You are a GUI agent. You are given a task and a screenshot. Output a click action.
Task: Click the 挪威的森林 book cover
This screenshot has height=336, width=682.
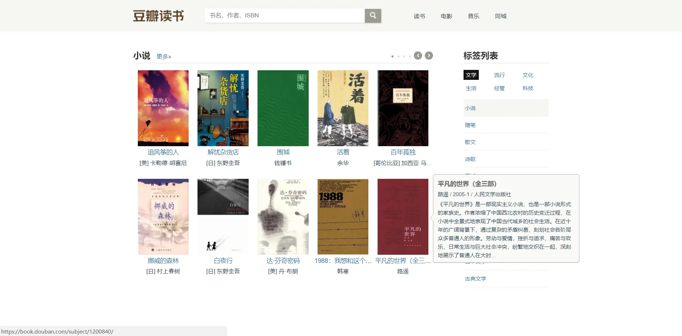(x=163, y=217)
